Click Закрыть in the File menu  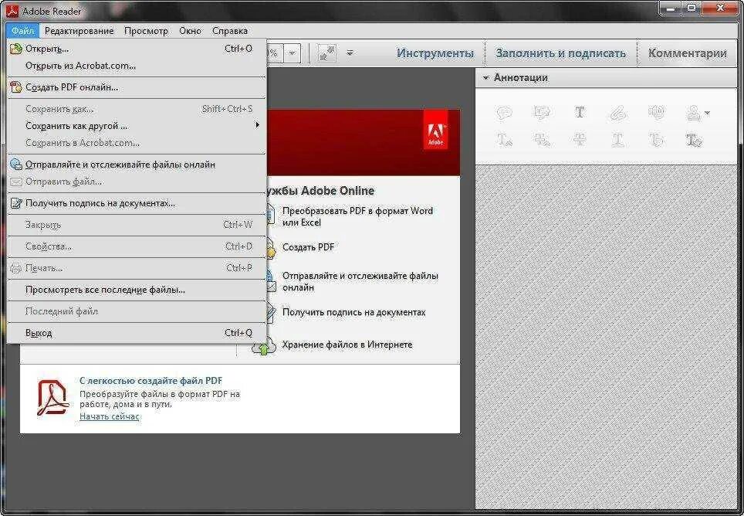click(x=137, y=225)
